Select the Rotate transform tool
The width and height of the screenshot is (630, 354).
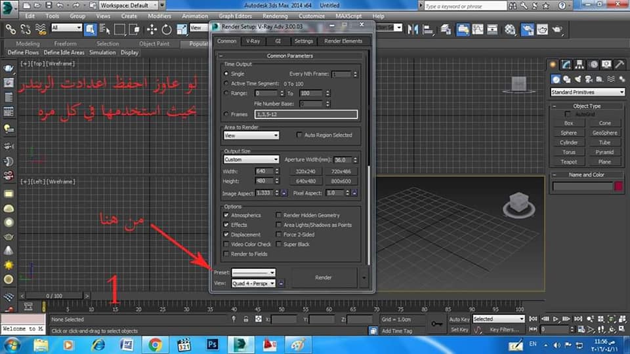pos(167,29)
